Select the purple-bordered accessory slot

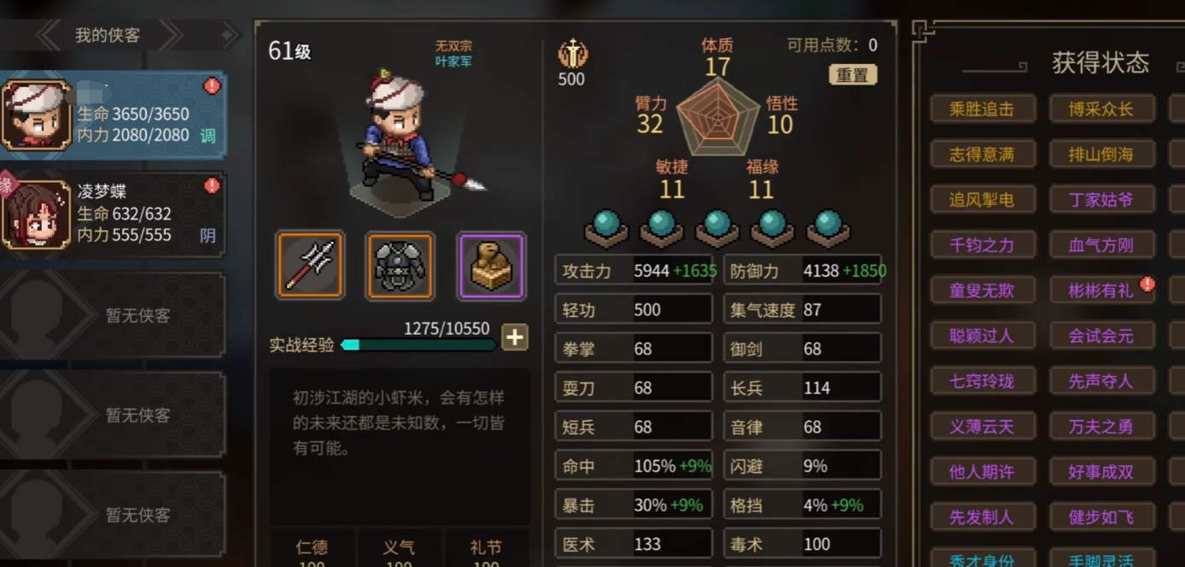click(x=492, y=265)
